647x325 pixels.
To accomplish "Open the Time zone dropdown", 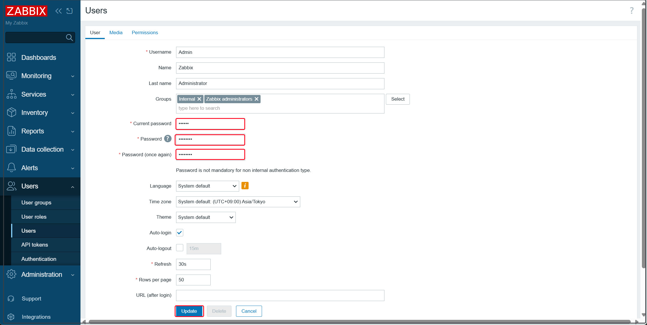I will tap(238, 202).
